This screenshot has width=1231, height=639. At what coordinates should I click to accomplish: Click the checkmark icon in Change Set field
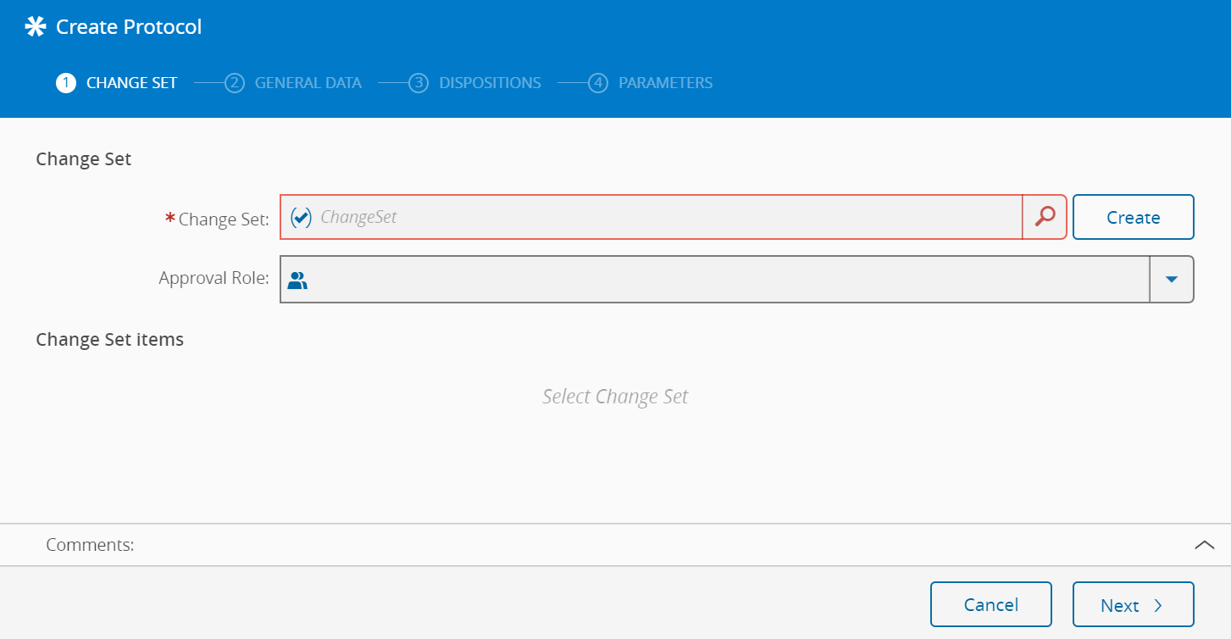(x=301, y=218)
